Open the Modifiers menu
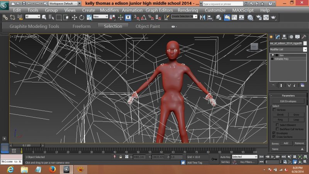 (x=110, y=10)
